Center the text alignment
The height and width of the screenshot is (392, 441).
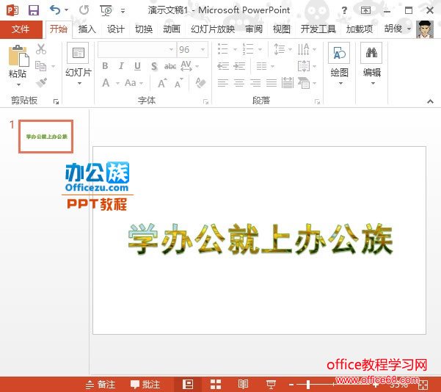(x=239, y=83)
